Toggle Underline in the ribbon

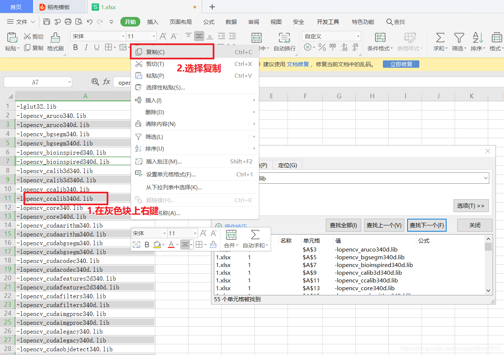(97, 47)
